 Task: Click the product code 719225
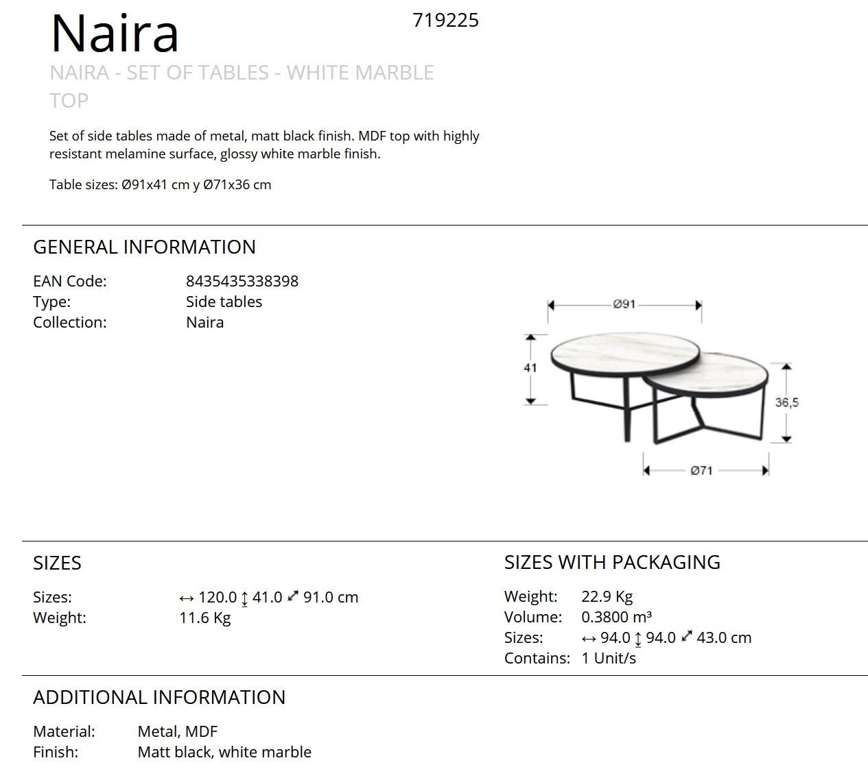(446, 21)
